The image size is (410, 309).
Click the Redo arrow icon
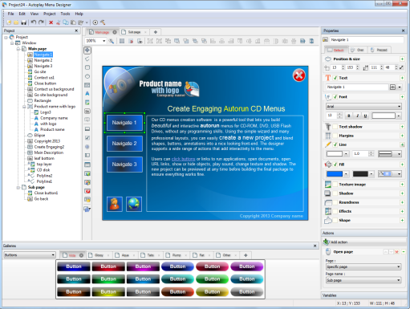[x=41, y=22]
